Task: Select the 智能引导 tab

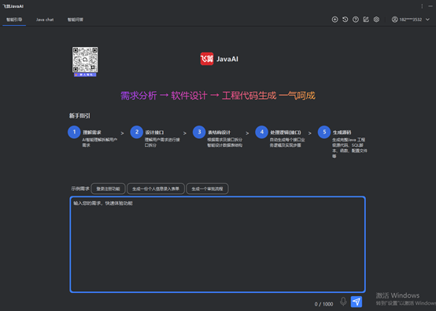Action: point(14,20)
